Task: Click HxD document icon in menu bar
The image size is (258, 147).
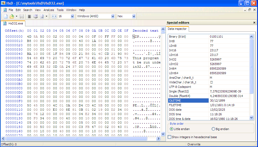Action: point(5,10)
